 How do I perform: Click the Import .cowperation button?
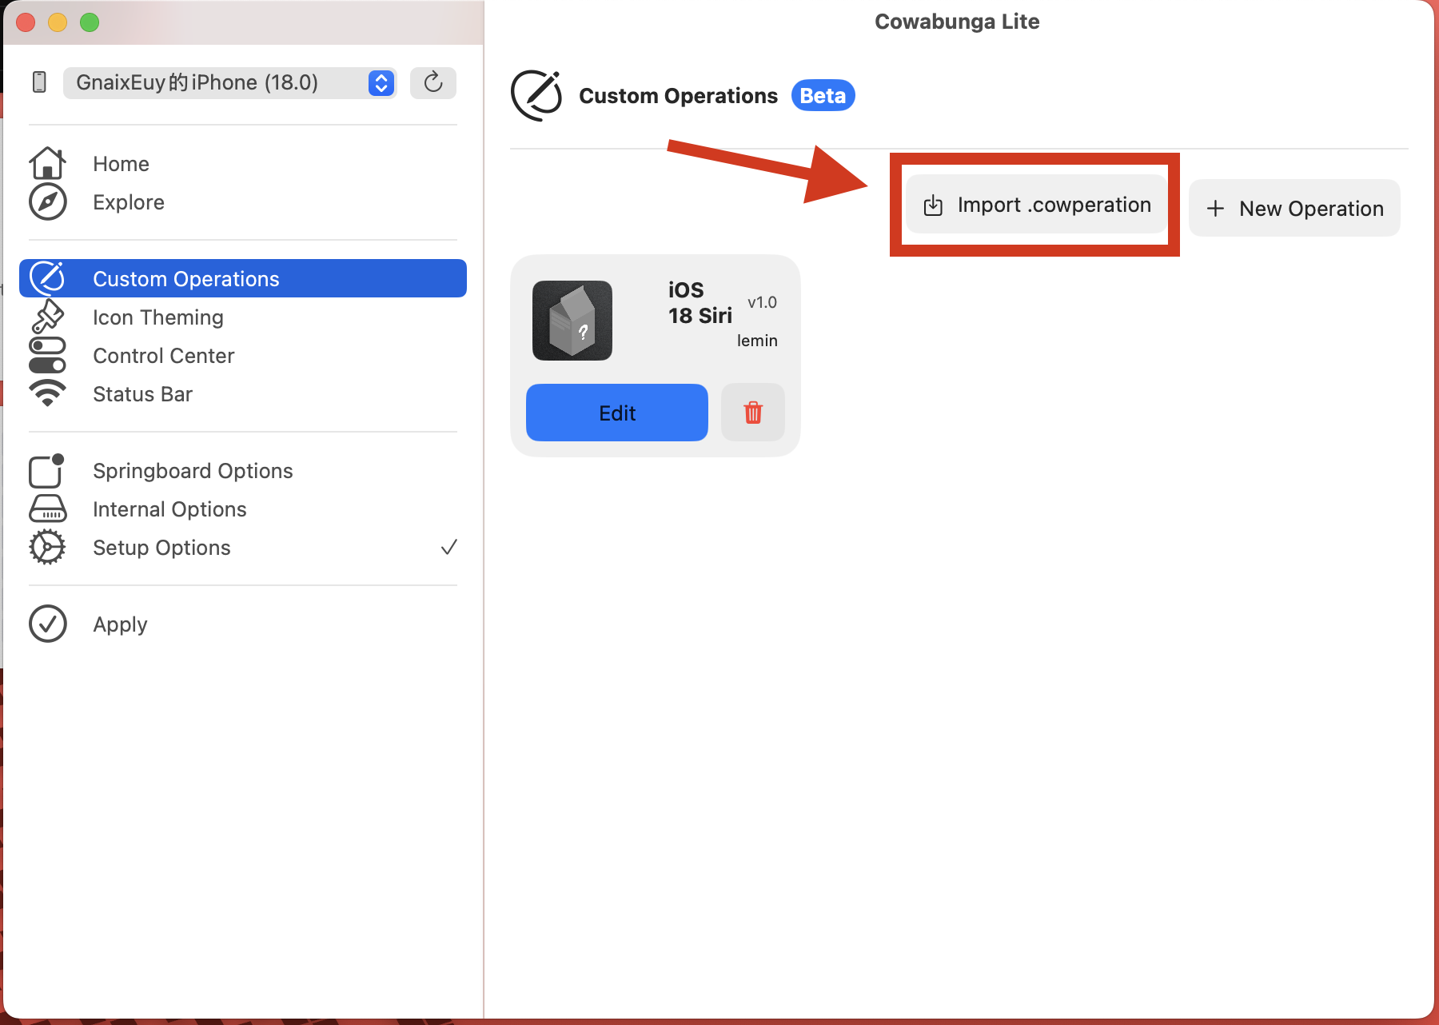point(1036,205)
